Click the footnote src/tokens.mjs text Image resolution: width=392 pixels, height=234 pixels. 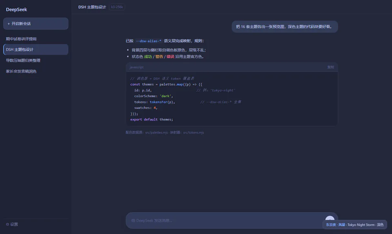(194, 132)
